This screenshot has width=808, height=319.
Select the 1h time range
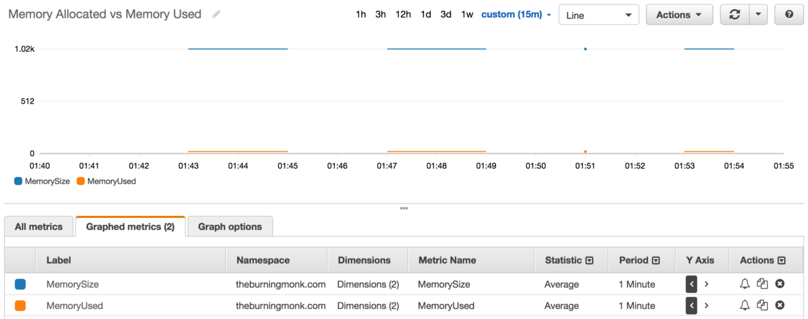coord(361,15)
